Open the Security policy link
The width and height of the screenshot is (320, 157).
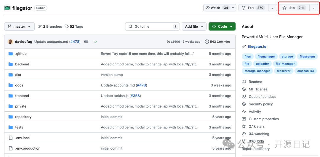257,104
